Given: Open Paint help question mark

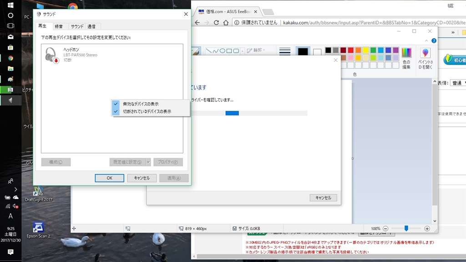Looking at the screenshot, I should coord(434,40).
